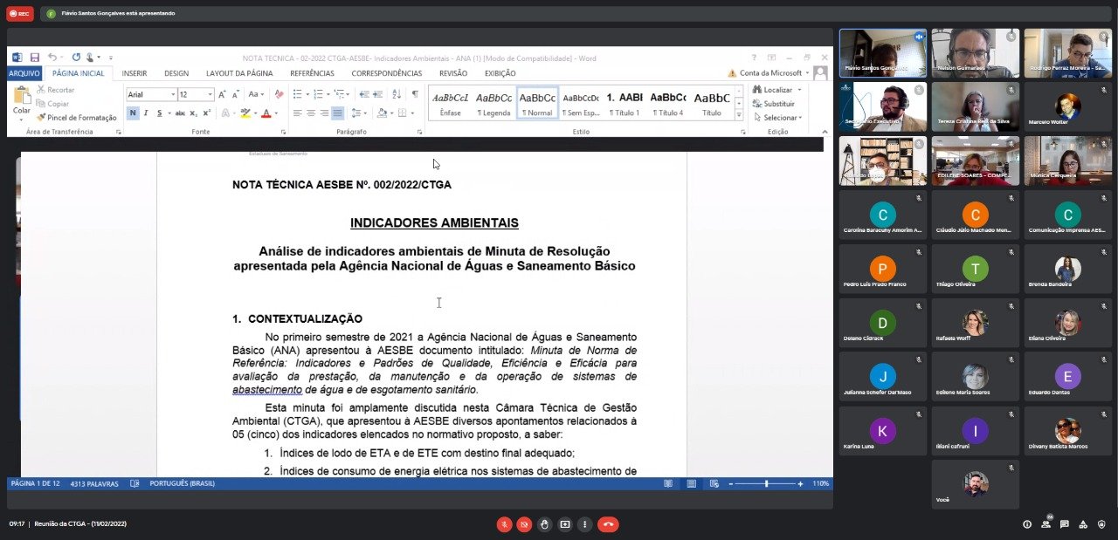1118x540 pixels.
Task: Click the present screen icon
Action: 565,524
